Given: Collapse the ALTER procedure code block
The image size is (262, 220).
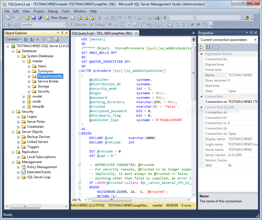Looking at the screenshot, I should [79, 71].
